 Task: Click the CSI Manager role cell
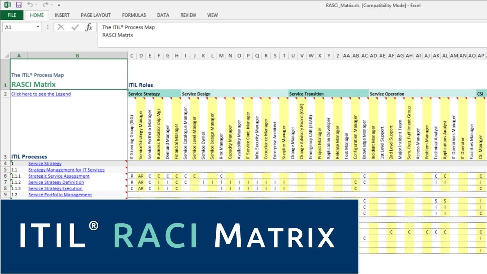click(481, 129)
